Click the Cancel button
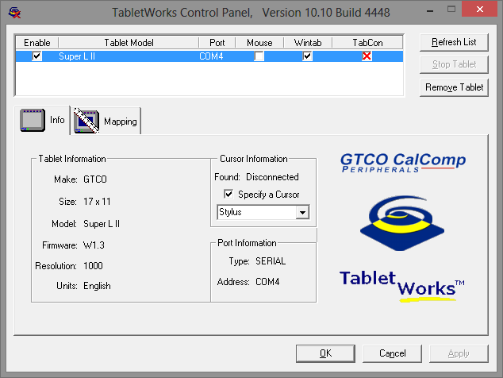Screen dimensions: 503x378 click(392, 353)
